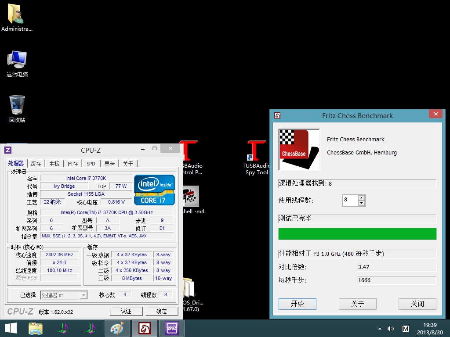The height and width of the screenshot is (337, 450).
Task: Click the 使用线程数 input field
Action: [350, 200]
